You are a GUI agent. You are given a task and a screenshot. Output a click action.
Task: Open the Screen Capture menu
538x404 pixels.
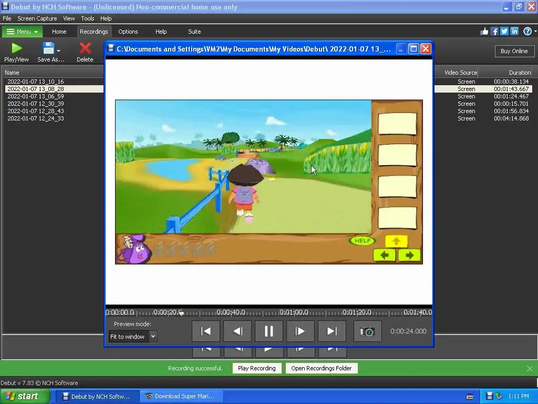(x=37, y=18)
